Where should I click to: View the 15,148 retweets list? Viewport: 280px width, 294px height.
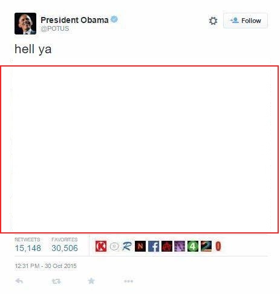28,245
